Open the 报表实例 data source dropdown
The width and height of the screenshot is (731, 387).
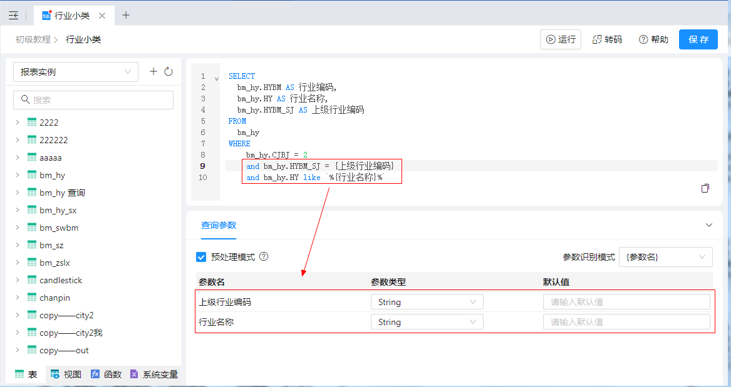point(75,72)
